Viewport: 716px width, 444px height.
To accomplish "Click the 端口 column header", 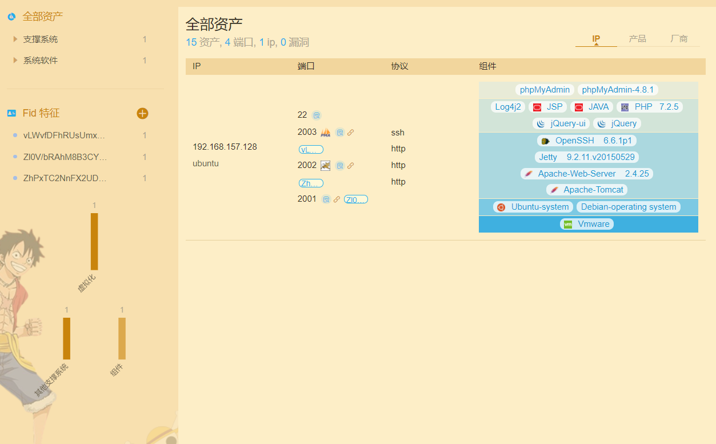I will coord(306,66).
